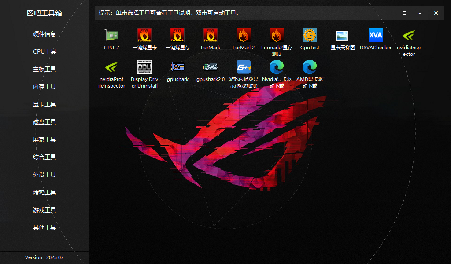The image size is (451, 264).
Task: Go to 内存工具 category
Action: [x=44, y=87]
